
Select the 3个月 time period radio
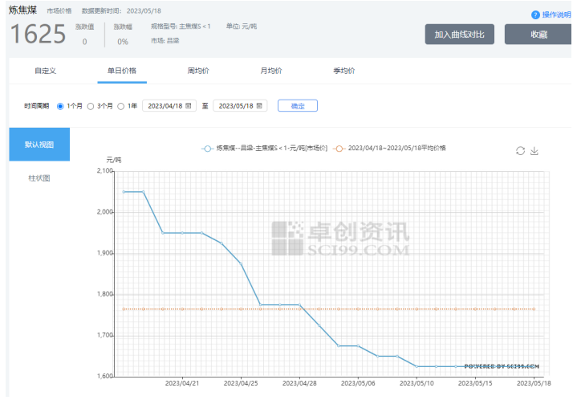91,106
